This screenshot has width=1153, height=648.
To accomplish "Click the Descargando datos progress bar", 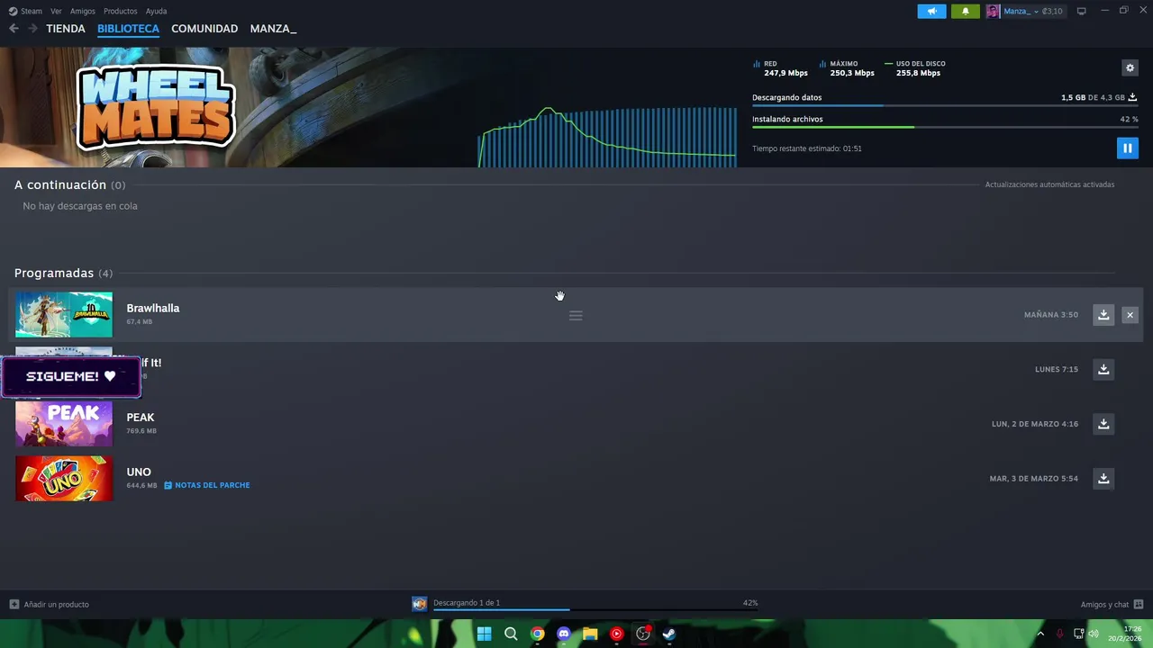I will point(945,105).
